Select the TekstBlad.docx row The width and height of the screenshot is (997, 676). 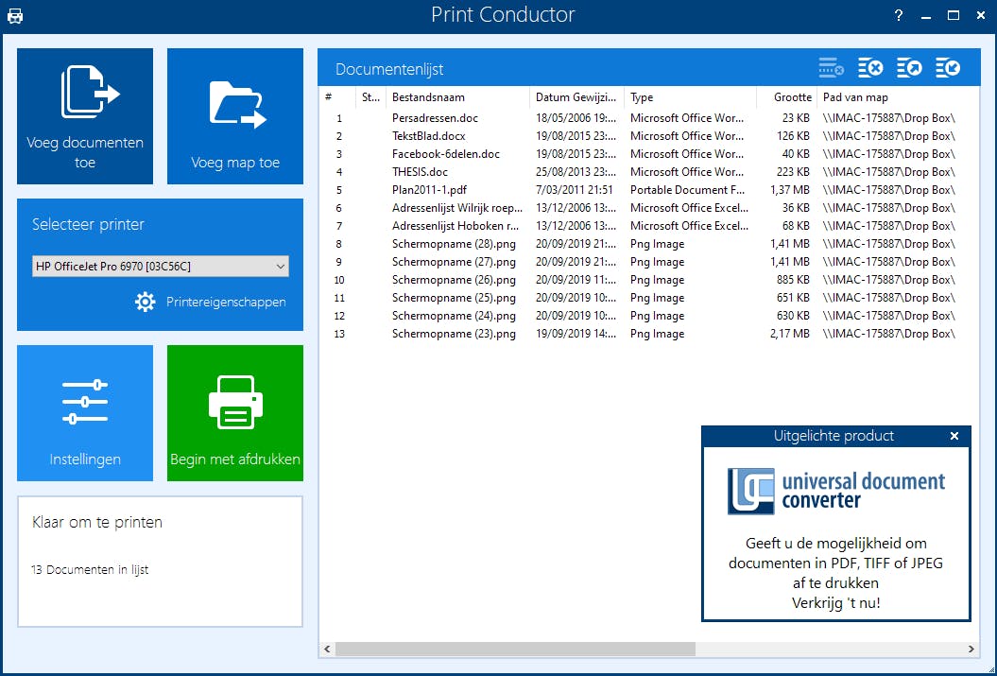(648, 136)
